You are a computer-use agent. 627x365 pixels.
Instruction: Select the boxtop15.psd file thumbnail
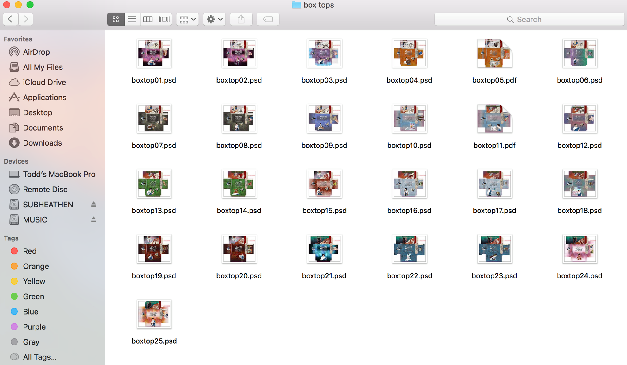pos(324,183)
